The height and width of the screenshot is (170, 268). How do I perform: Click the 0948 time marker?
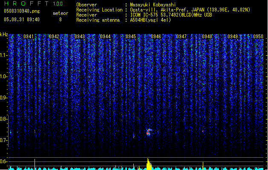coord(207,37)
